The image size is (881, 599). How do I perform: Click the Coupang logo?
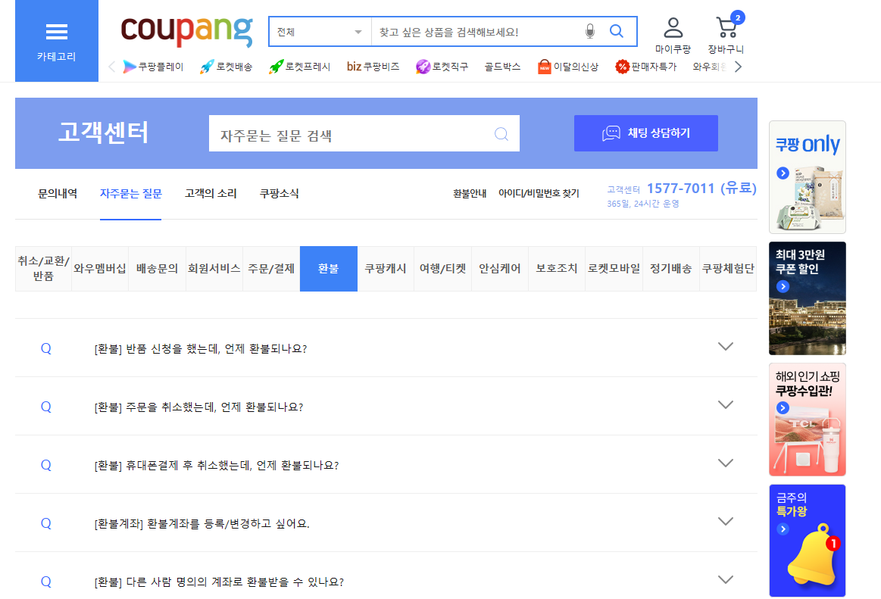tap(186, 32)
